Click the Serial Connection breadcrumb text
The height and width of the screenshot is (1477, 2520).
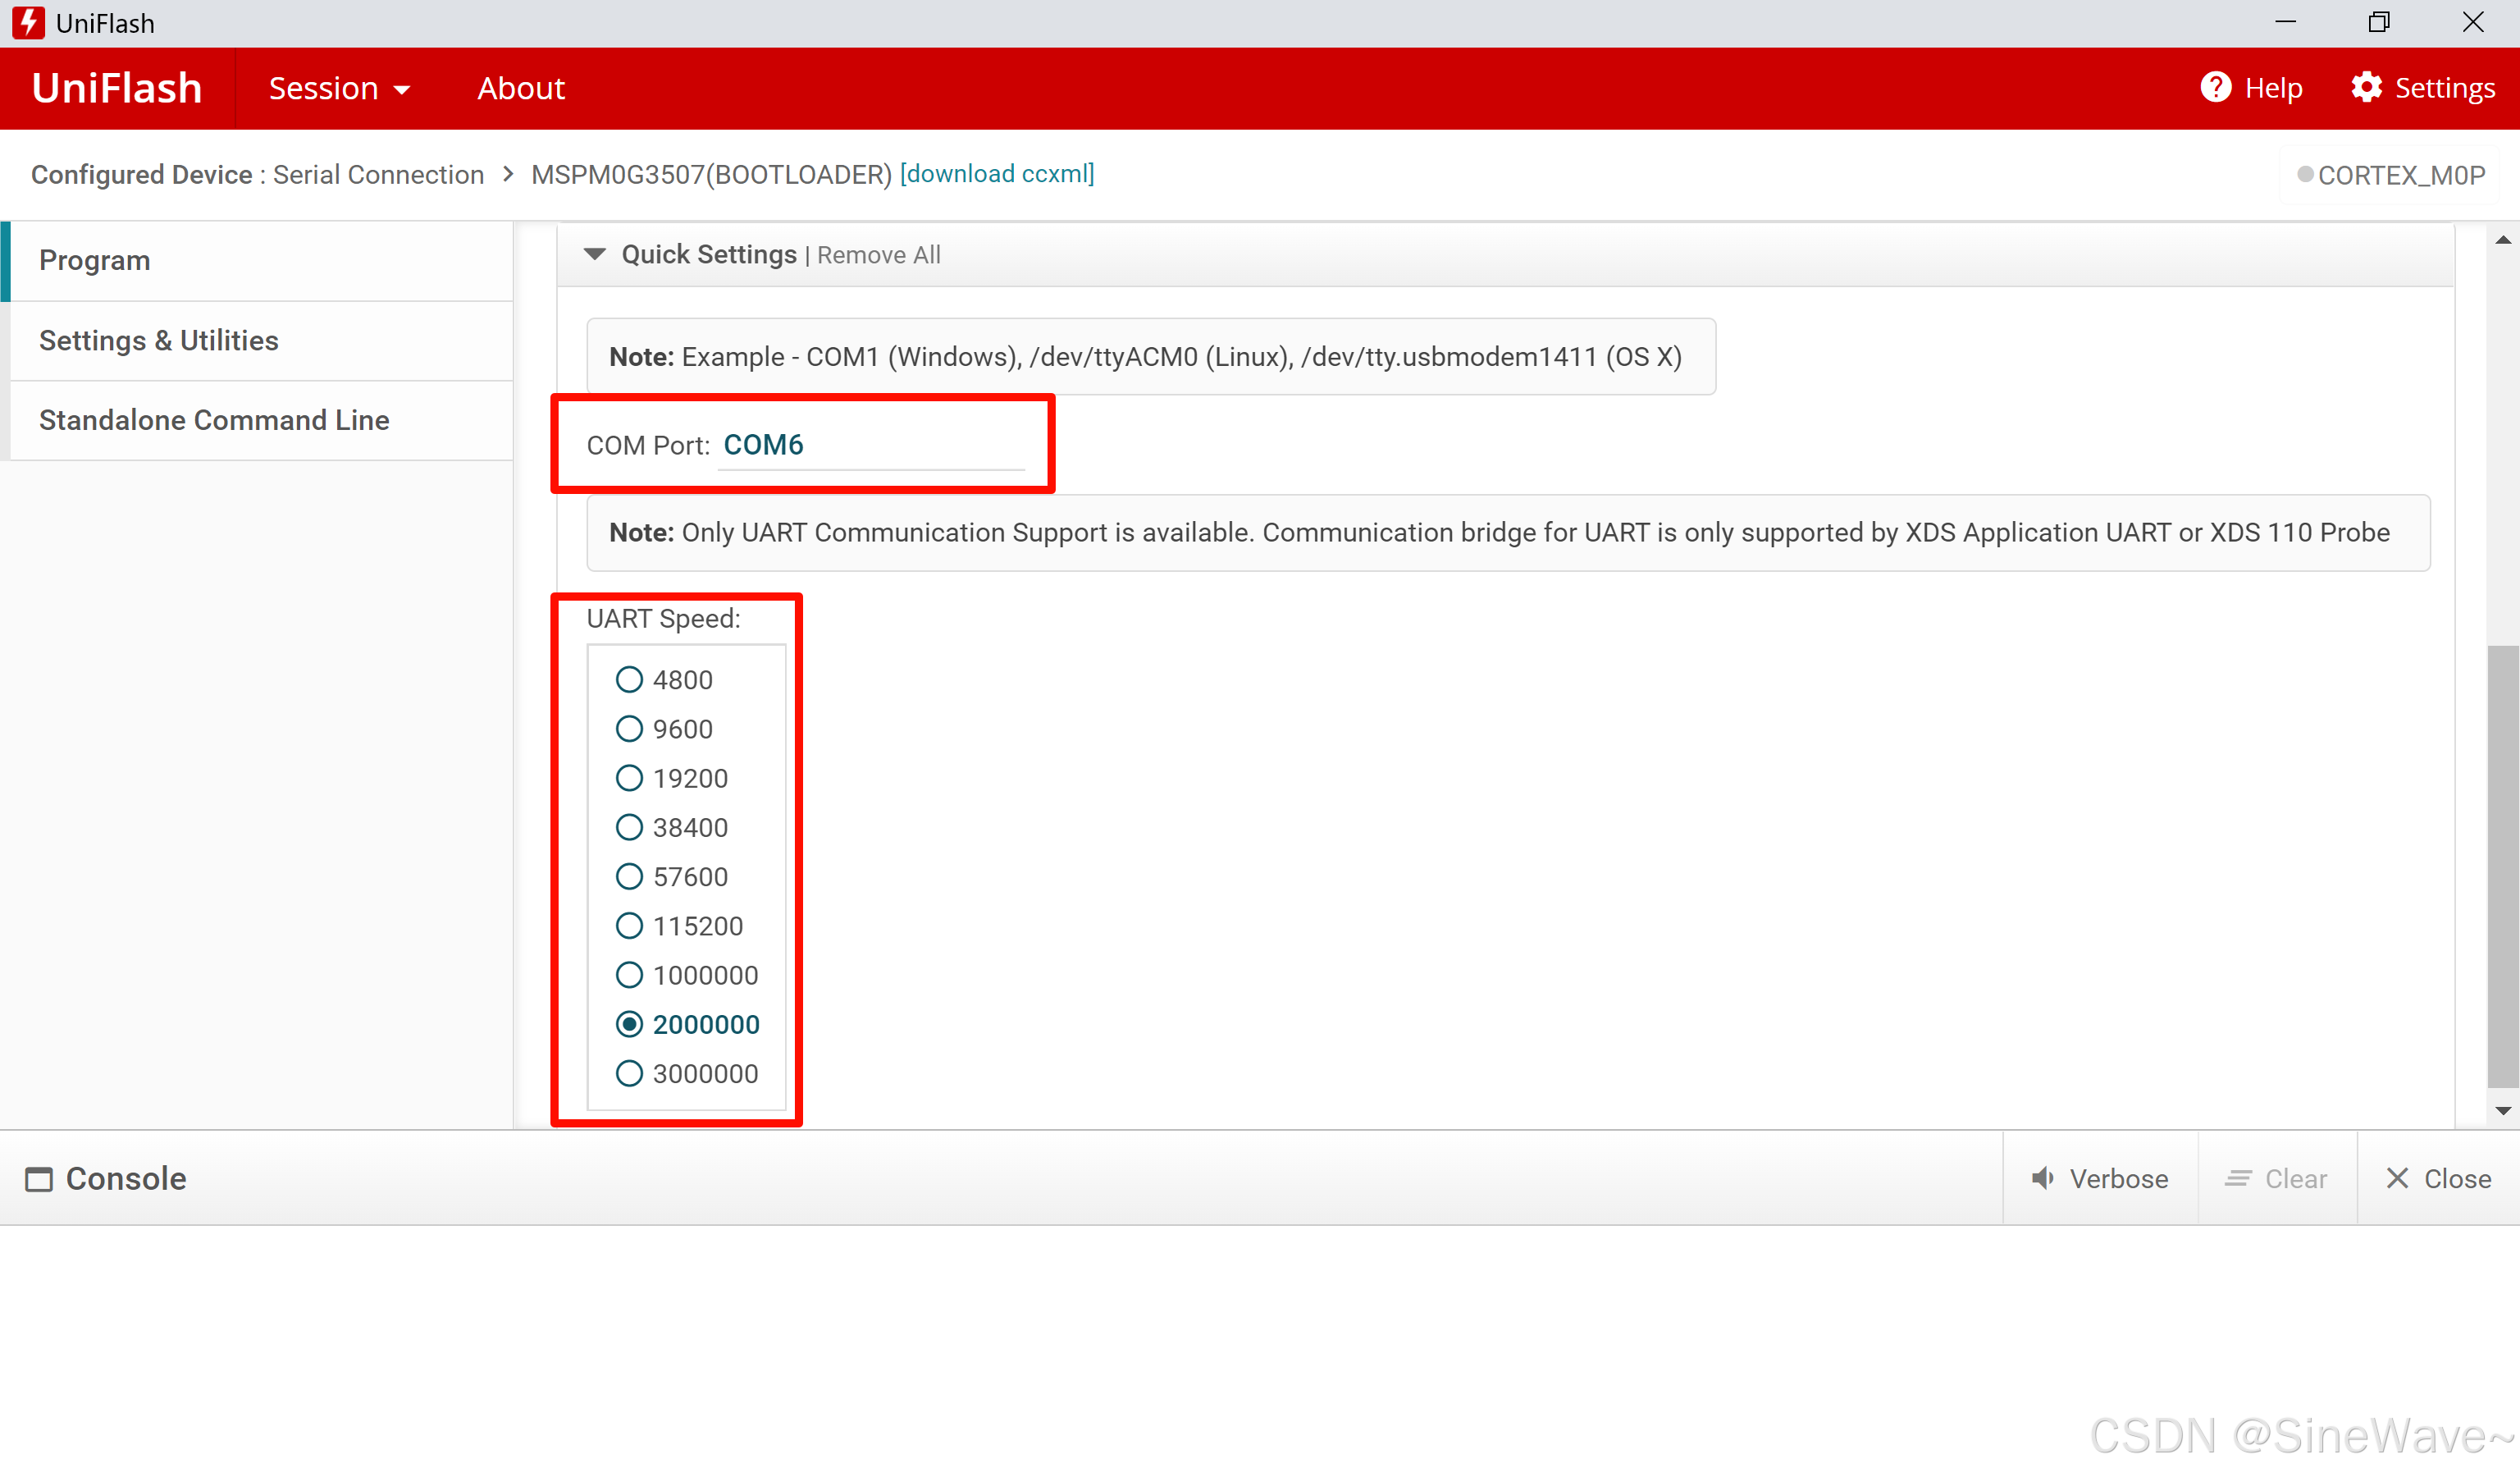point(378,175)
